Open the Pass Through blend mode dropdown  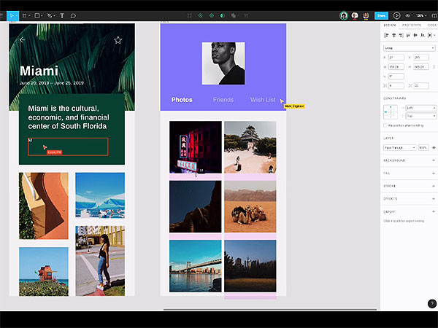(x=400, y=147)
